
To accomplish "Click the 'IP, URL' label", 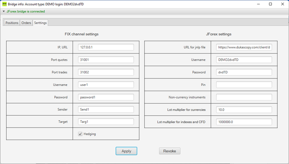I will 63,47.
